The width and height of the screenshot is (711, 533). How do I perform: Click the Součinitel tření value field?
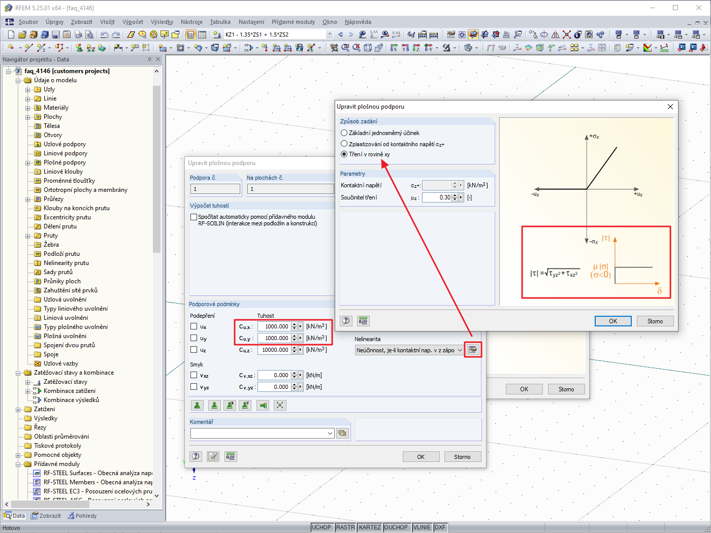point(437,197)
